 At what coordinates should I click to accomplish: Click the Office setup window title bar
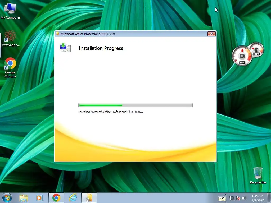tap(131, 34)
